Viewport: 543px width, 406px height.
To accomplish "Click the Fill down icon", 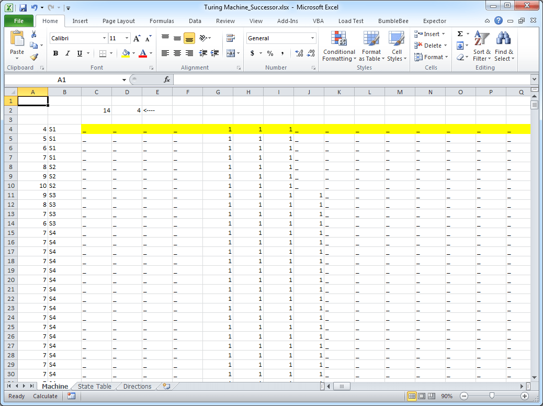I will pyautogui.click(x=460, y=46).
